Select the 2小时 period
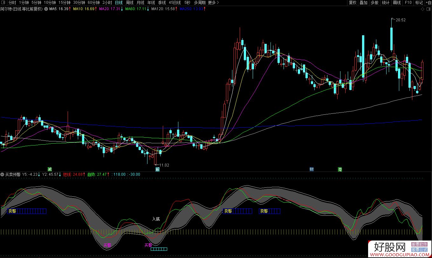432x258 pixels. [x=107, y=3]
